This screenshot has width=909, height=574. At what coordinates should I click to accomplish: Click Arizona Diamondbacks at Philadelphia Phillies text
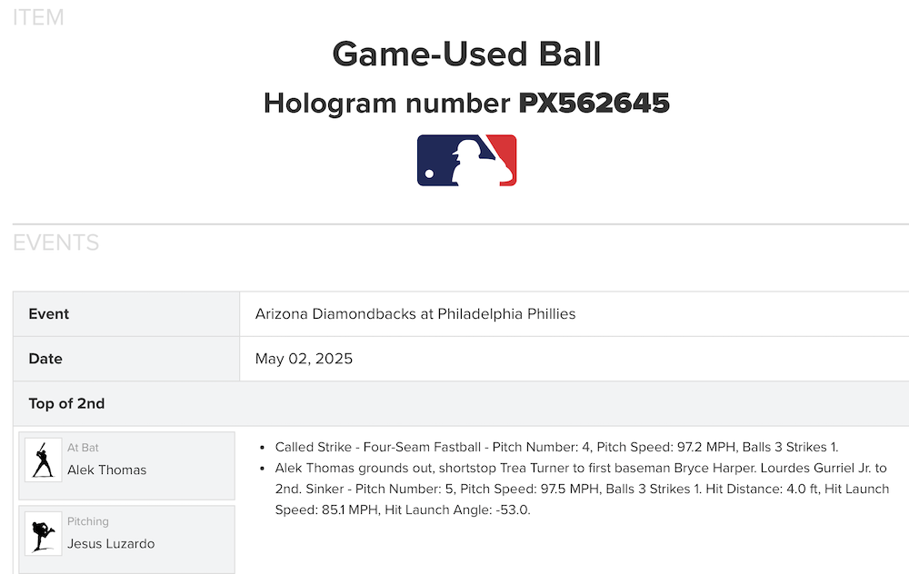tap(415, 314)
